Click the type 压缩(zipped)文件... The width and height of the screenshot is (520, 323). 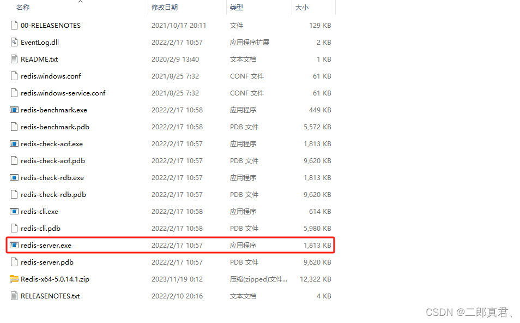point(258,279)
